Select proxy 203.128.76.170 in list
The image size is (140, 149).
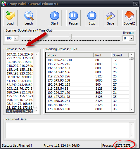click(20, 89)
